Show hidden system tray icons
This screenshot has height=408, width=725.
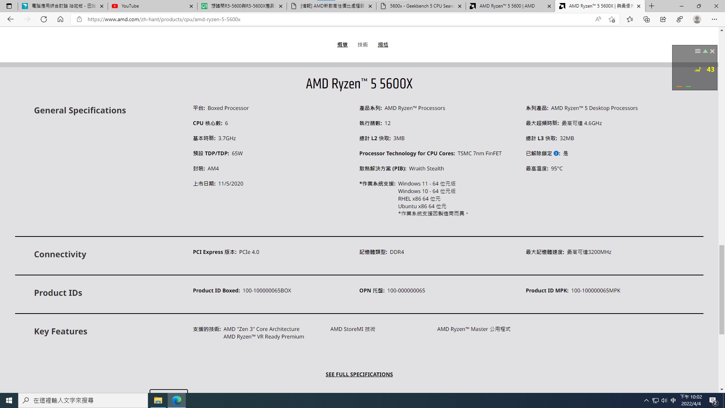pos(646,400)
